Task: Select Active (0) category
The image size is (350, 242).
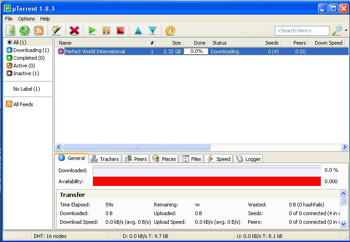Action: coord(21,66)
